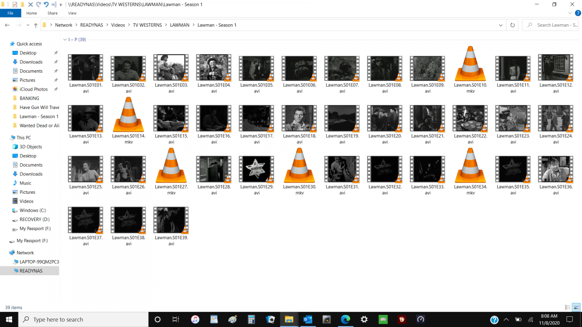Select Lawman.S01E27.mkv VLC cone file
The width and height of the screenshot is (582, 327).
(171, 172)
